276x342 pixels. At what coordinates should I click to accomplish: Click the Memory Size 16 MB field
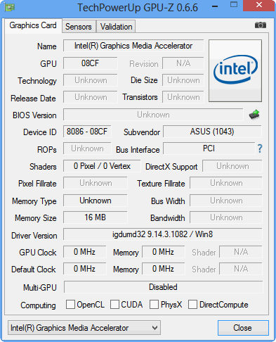[x=96, y=217]
